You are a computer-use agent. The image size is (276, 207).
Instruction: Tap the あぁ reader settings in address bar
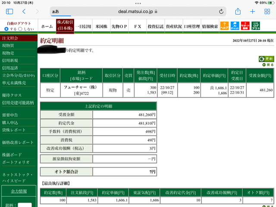point(56,12)
